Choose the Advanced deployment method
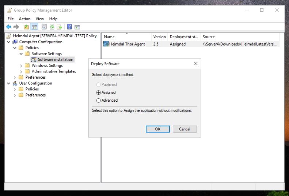Viewport: 289px width, 196px height. (x=98, y=101)
